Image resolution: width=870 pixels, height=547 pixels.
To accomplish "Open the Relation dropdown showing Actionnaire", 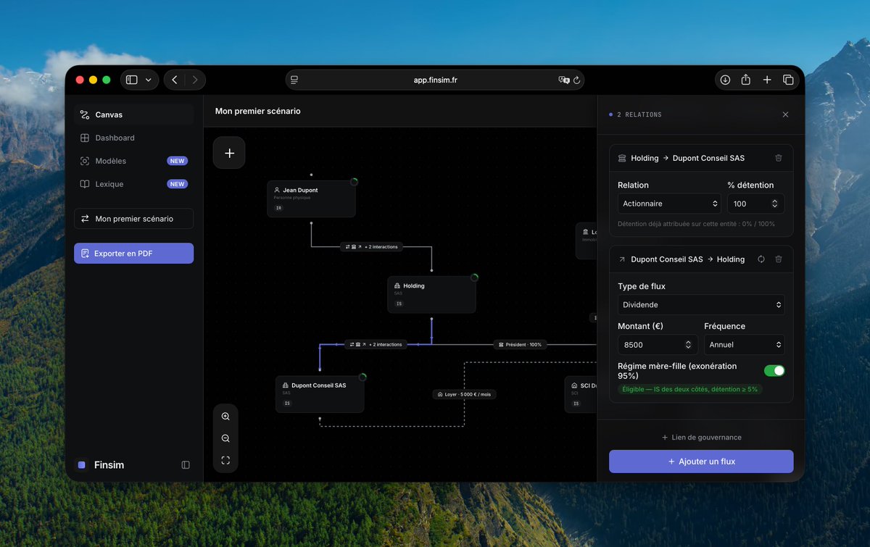I will pyautogui.click(x=670, y=204).
